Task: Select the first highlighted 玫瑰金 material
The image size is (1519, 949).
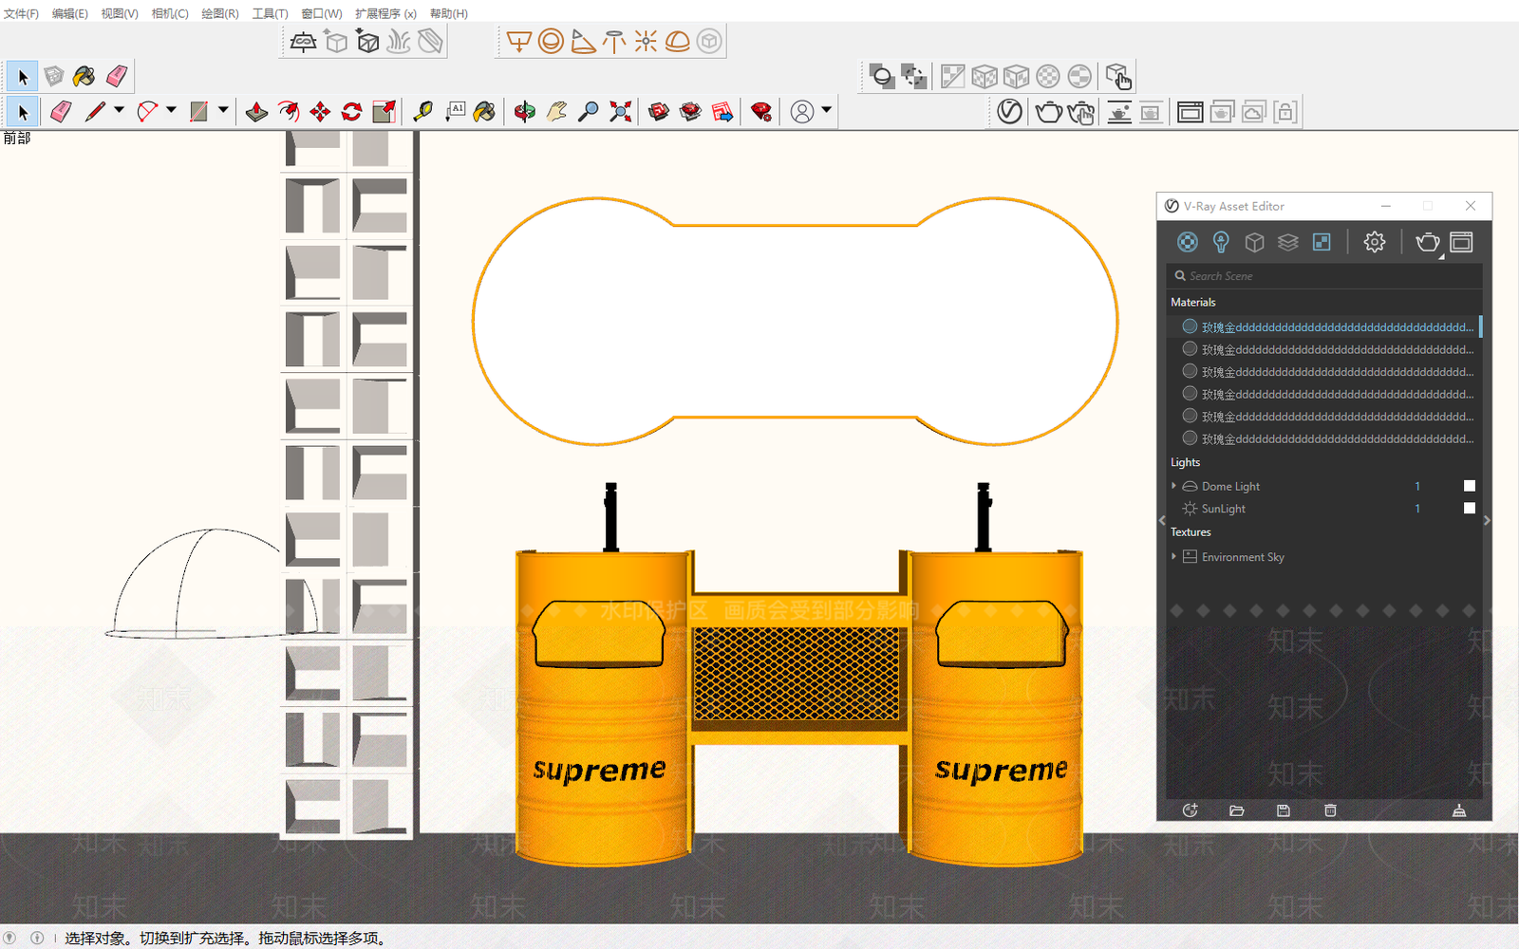Action: (1324, 326)
